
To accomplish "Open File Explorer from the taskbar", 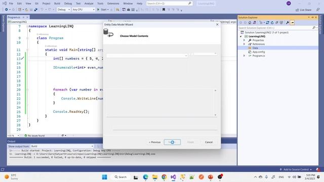I will click(155, 177).
